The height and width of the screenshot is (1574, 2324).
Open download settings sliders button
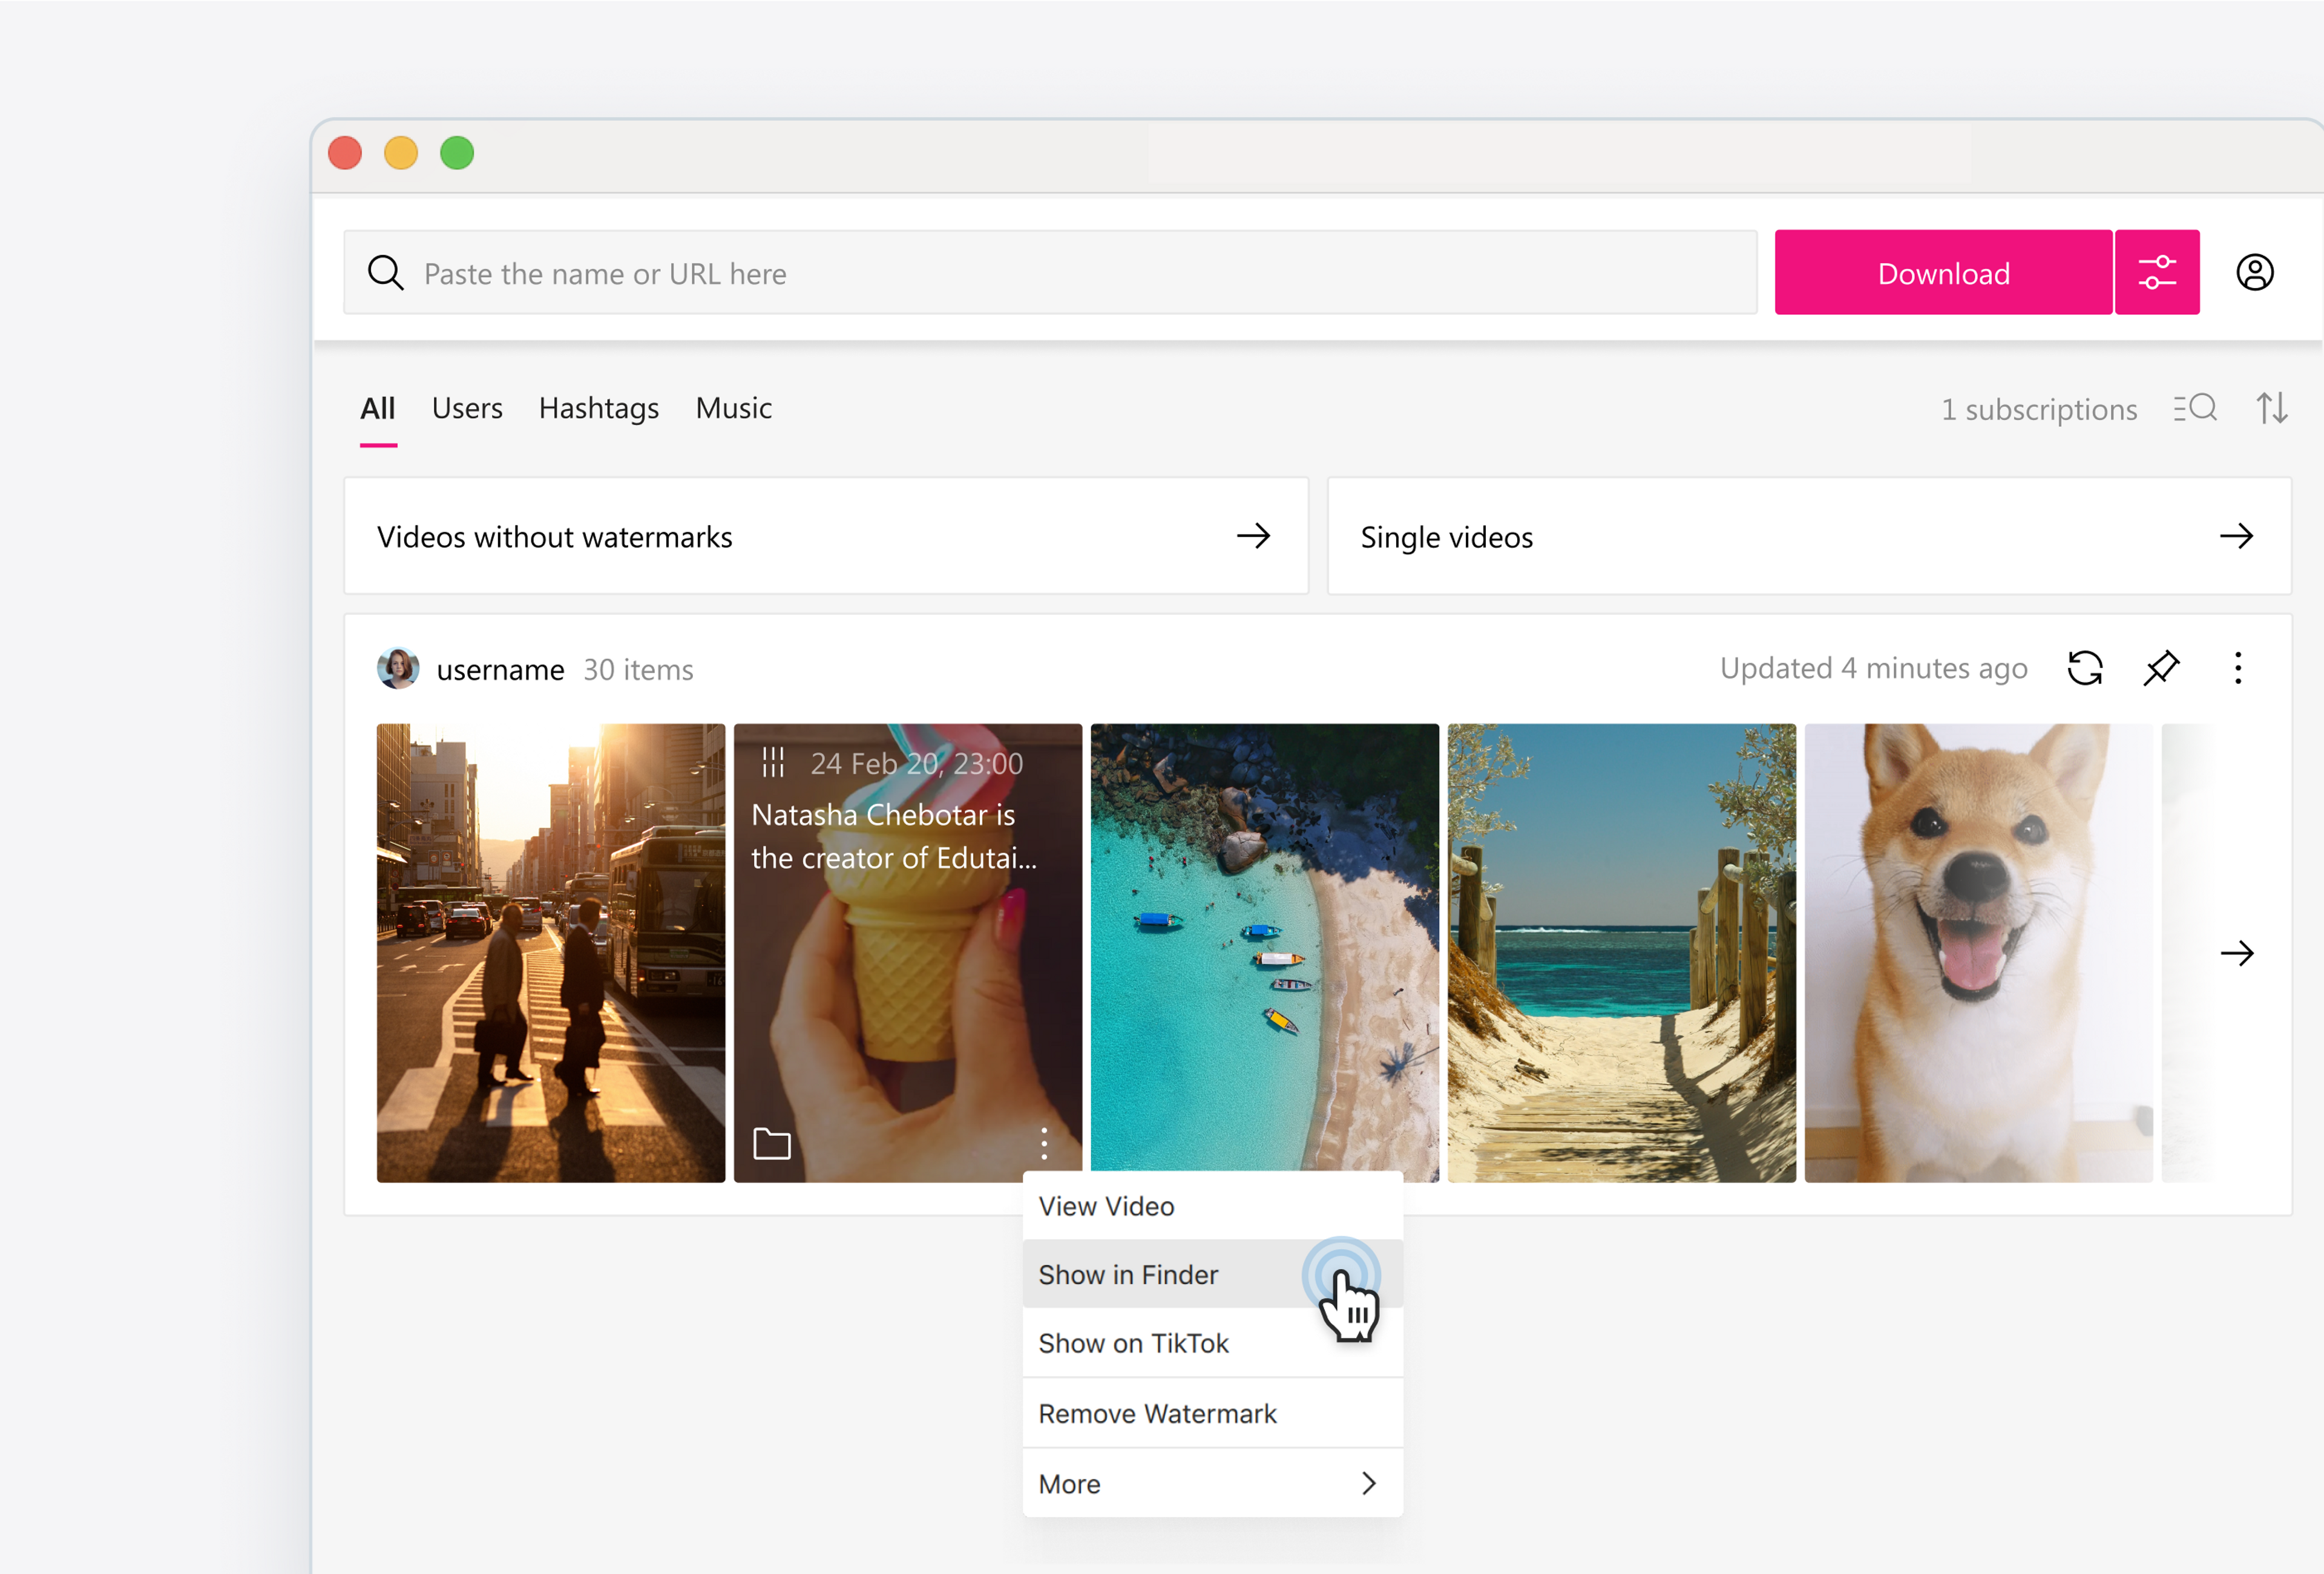(x=2156, y=272)
